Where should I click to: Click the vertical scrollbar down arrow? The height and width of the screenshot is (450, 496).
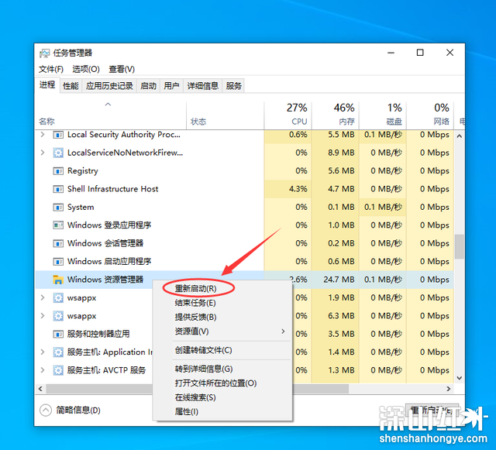460,378
